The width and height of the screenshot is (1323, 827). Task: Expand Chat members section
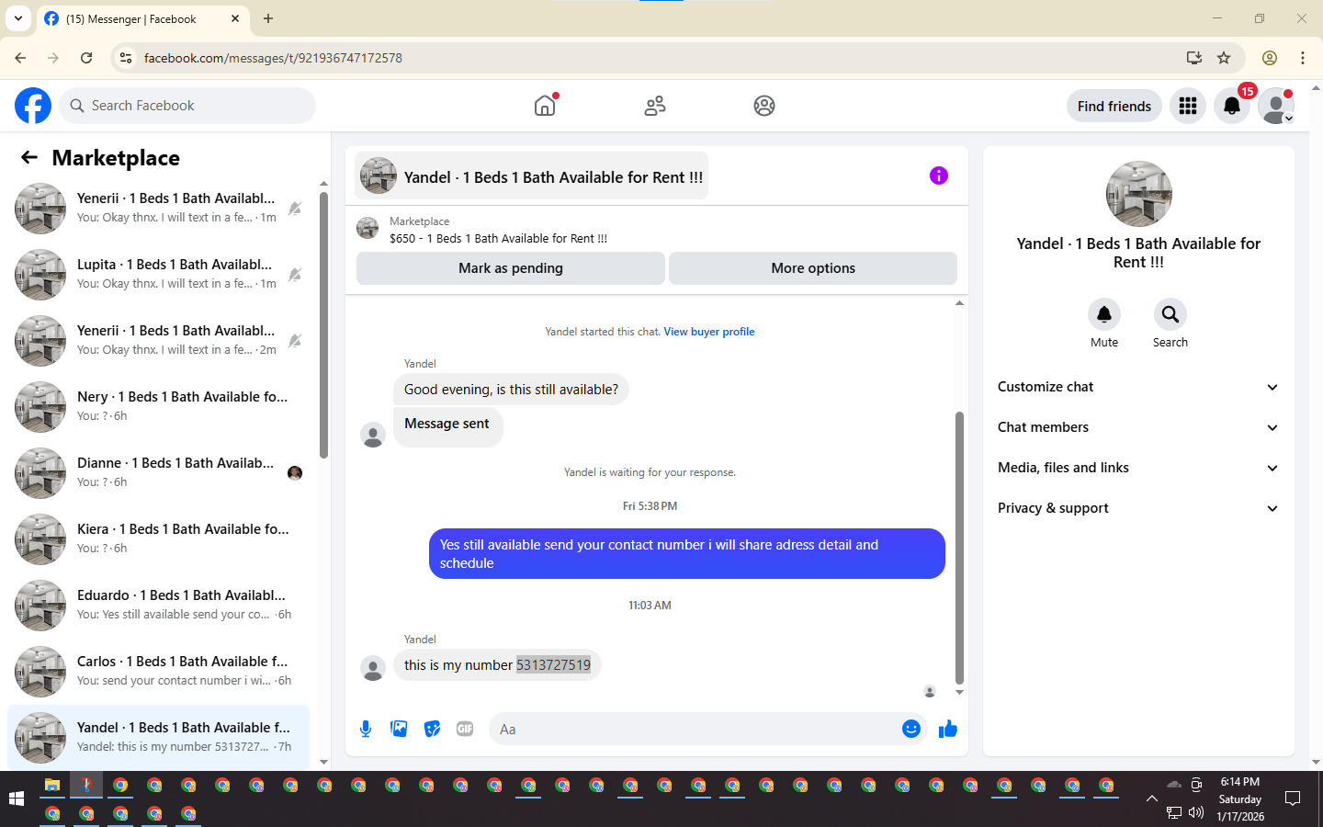1138,427
